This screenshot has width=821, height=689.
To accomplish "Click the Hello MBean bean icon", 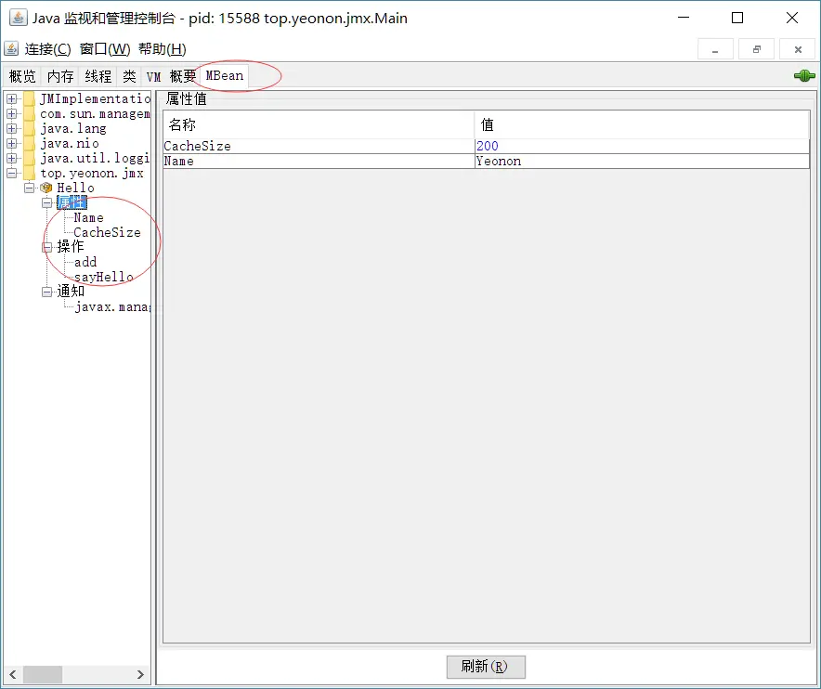I will coord(46,188).
